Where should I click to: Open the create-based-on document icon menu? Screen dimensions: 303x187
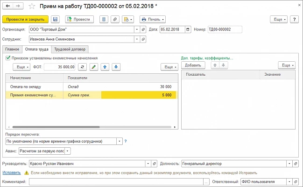tap(128, 19)
